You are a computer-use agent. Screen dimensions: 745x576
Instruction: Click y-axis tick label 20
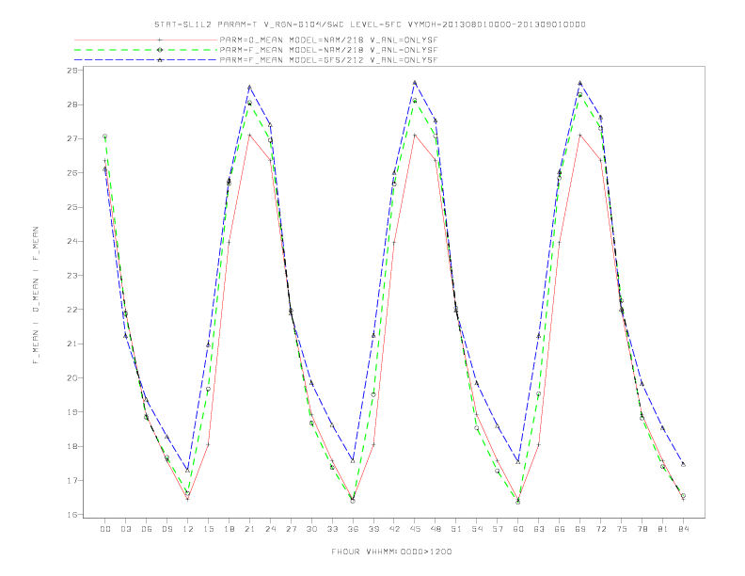click(x=72, y=377)
